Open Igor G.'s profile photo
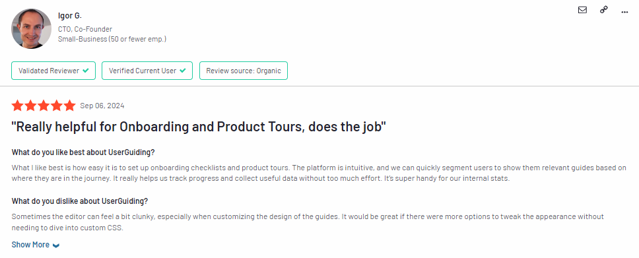The width and height of the screenshot is (639, 258). 32,28
